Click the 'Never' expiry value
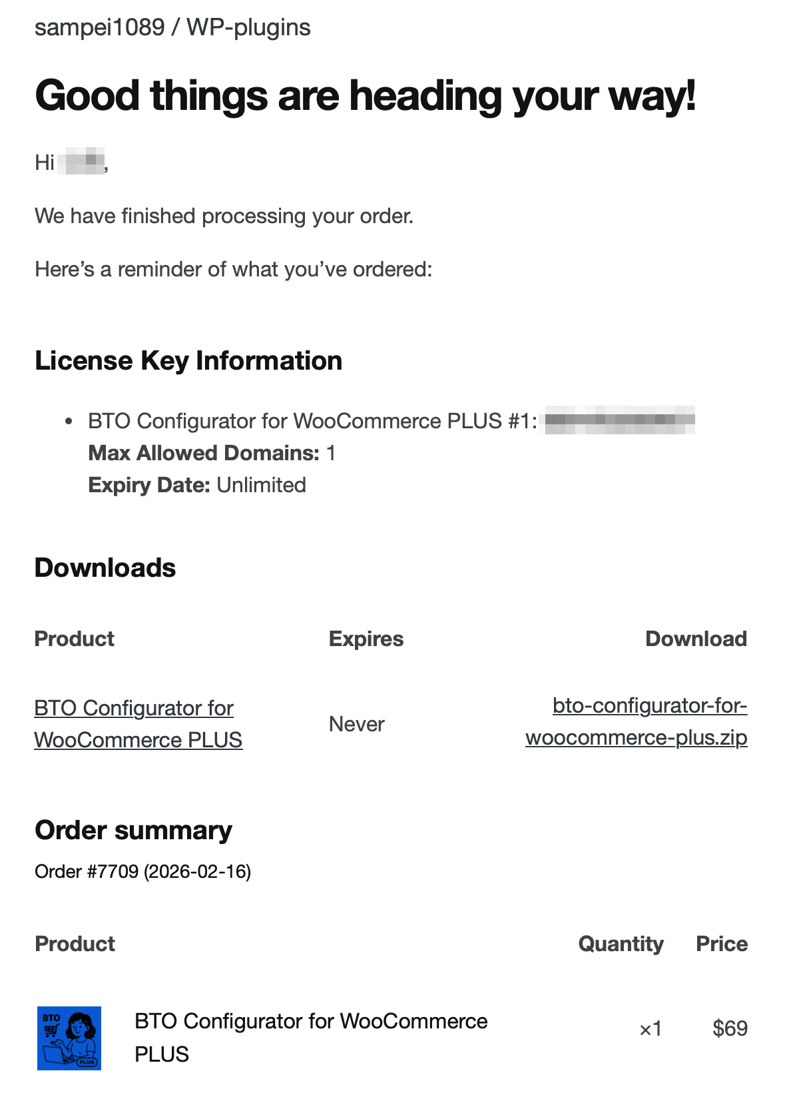The width and height of the screenshot is (785, 1095). click(x=357, y=724)
